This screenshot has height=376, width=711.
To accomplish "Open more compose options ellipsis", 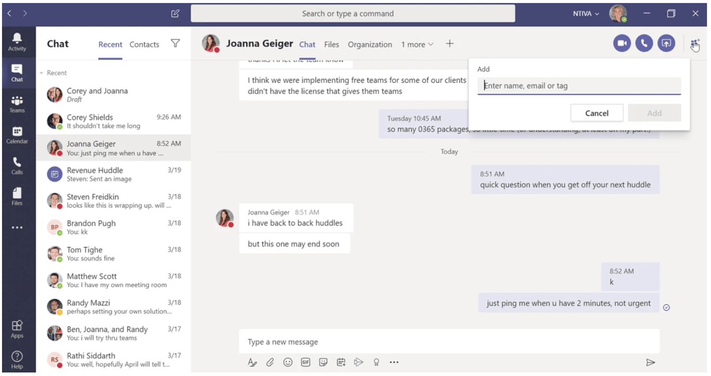I will tap(394, 362).
